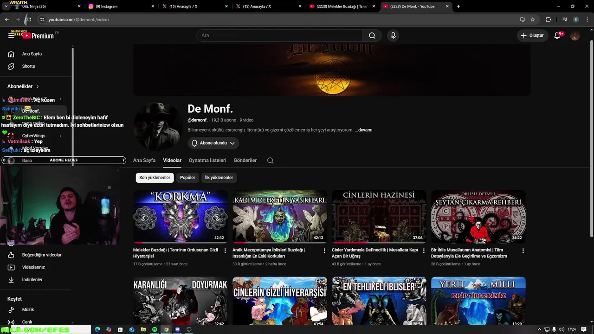Open options for Antik Mezopotamya İblisleri video

coord(325,250)
